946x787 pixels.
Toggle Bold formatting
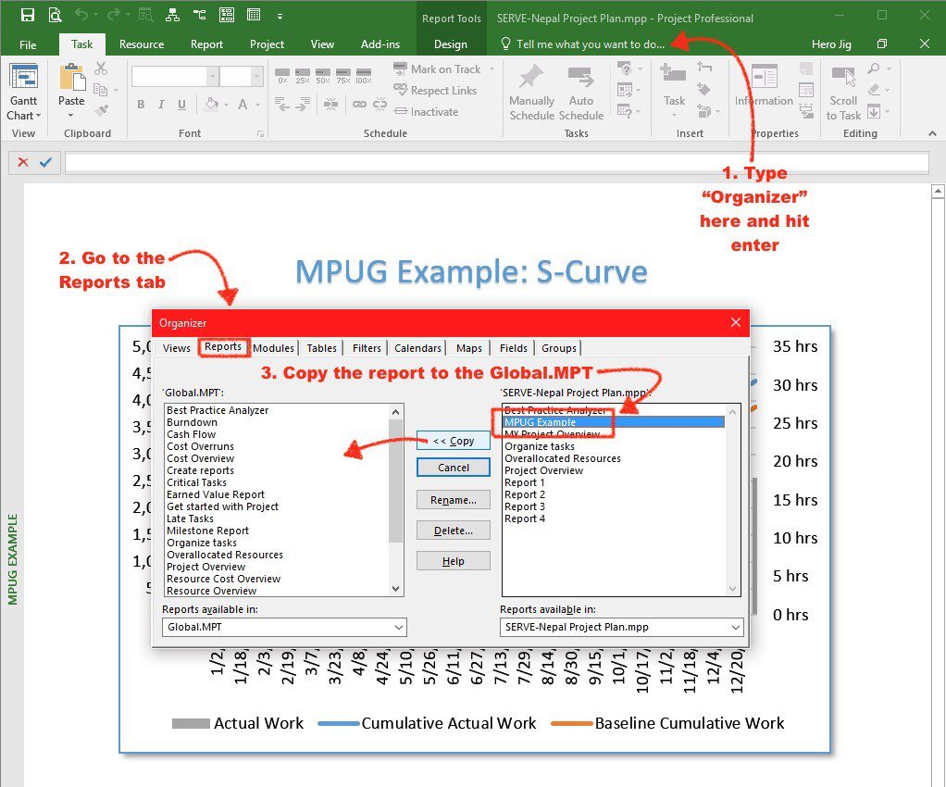click(141, 105)
